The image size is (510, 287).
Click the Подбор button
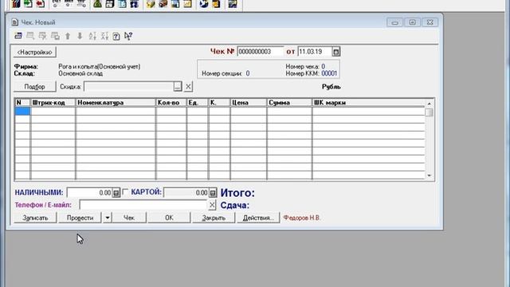[35, 87]
